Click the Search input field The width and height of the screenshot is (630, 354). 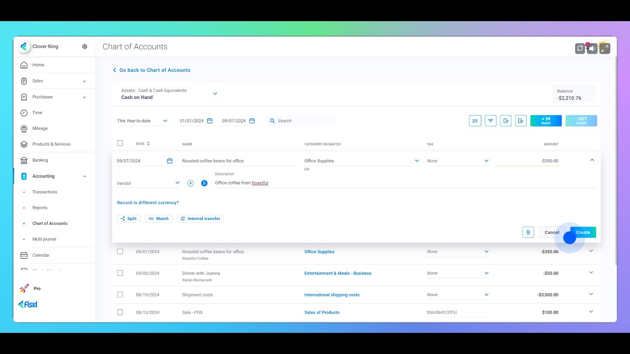point(303,121)
